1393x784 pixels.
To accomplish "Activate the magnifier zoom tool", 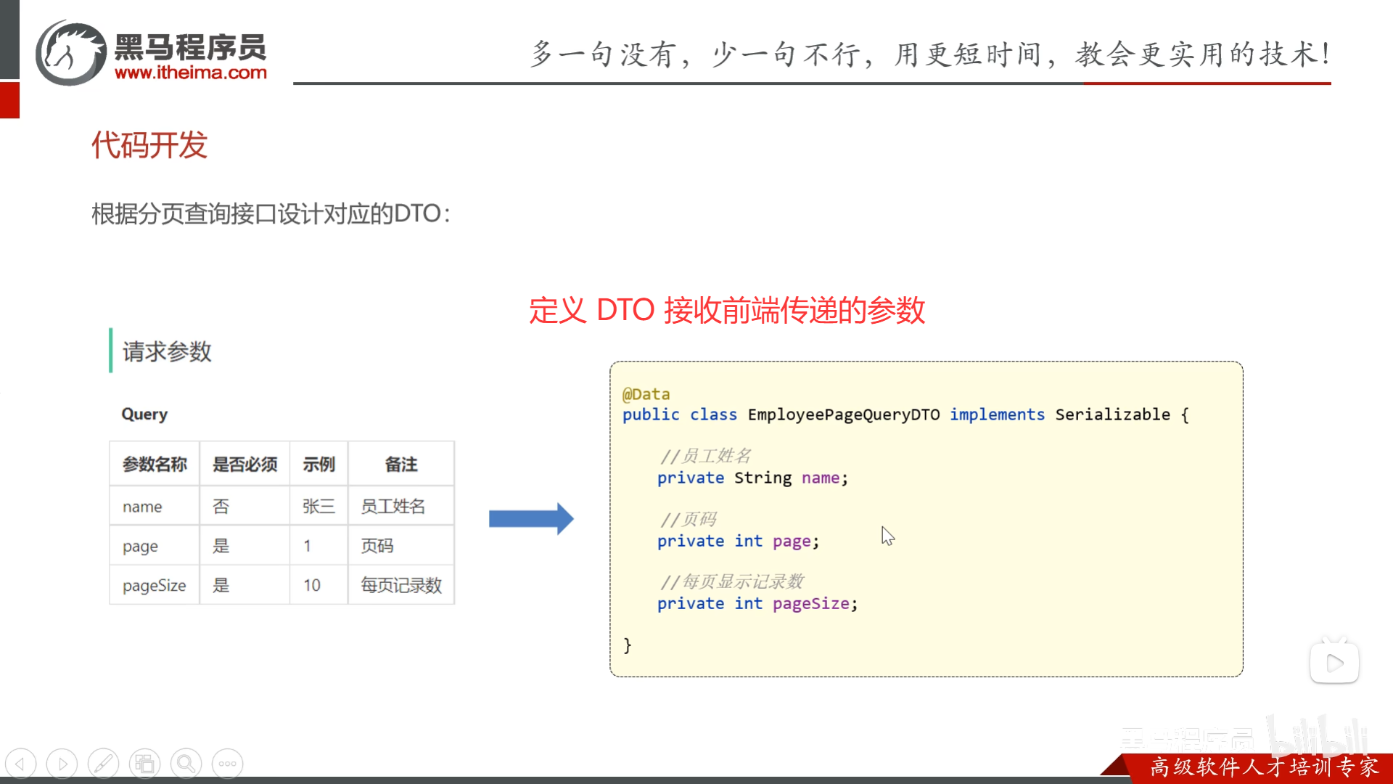I will (186, 763).
